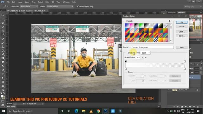Select the Lasso tool

click(x=3, y=23)
